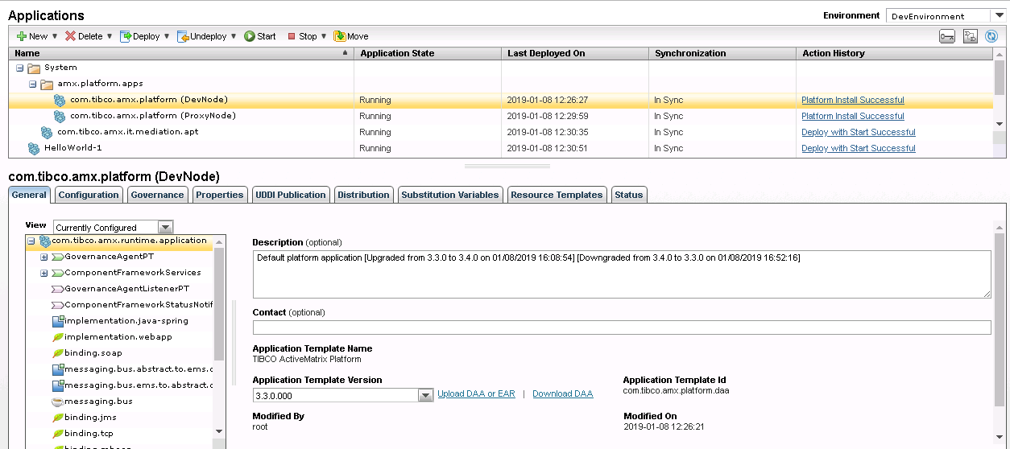Open DevNode's Platform Install Successful link

(852, 101)
